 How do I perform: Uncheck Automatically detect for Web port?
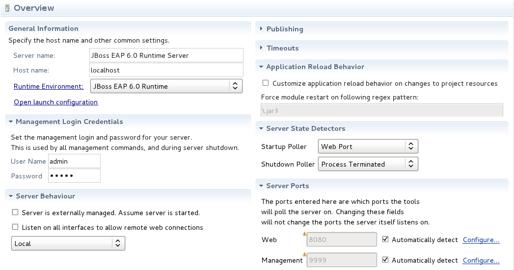tap(385, 240)
